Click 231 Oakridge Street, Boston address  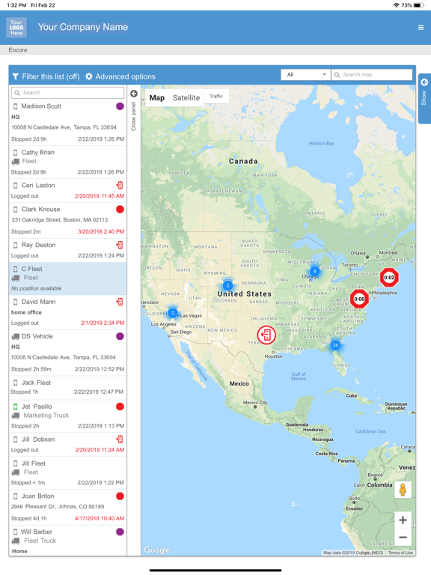60,220
